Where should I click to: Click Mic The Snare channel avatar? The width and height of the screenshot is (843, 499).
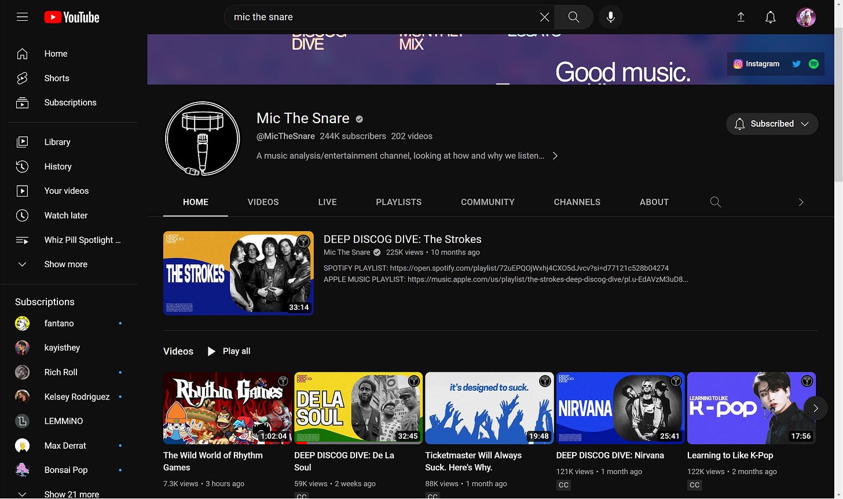203,139
